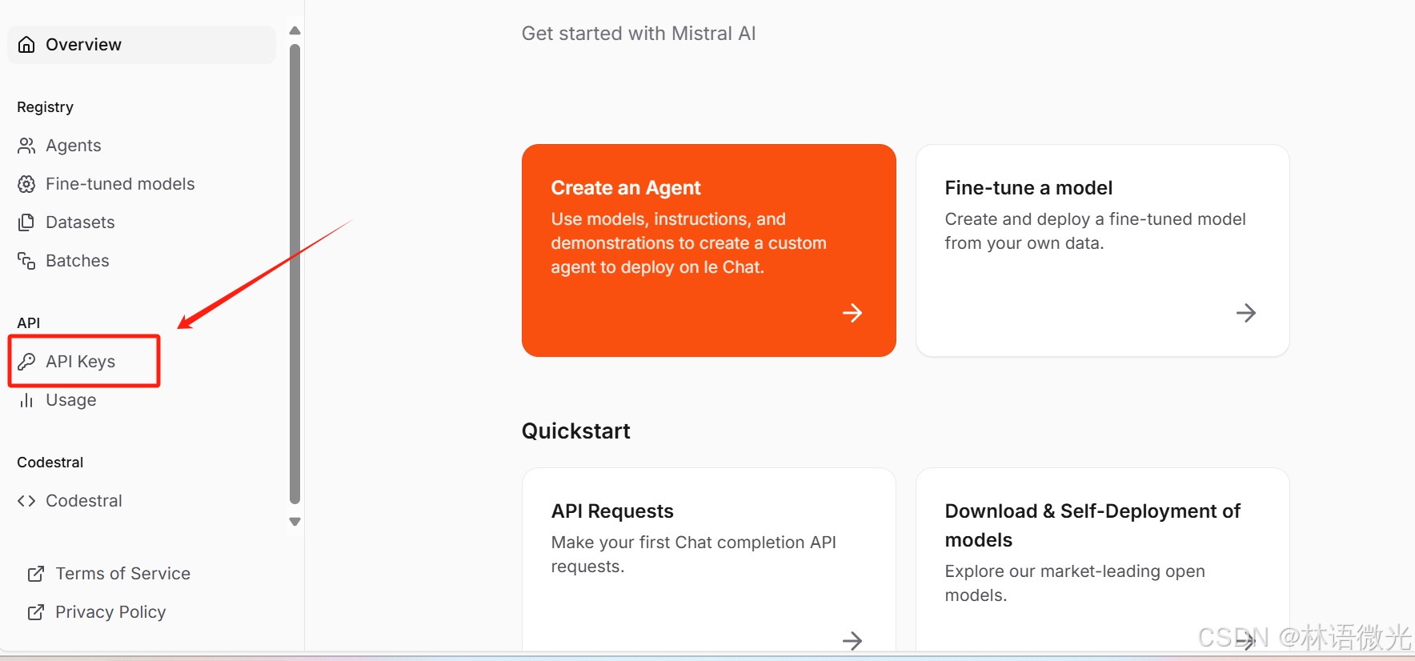
Task: Click the Fine-tune a model card title
Action: (x=1028, y=188)
